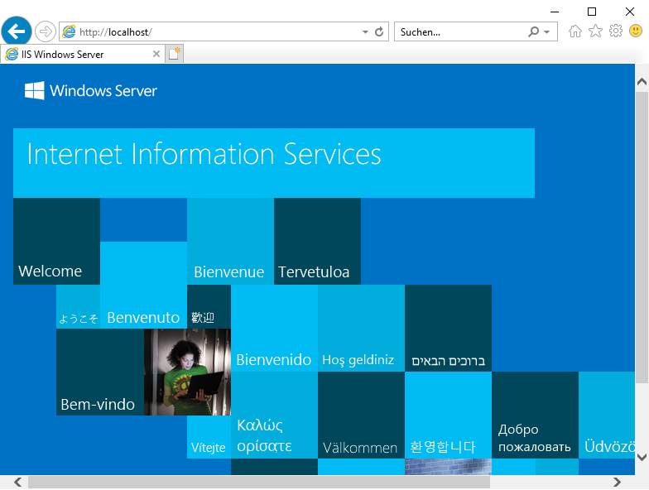This screenshot has height=490, width=649.
Task: Expand the search provider dropdown arrow
Action: point(547,32)
